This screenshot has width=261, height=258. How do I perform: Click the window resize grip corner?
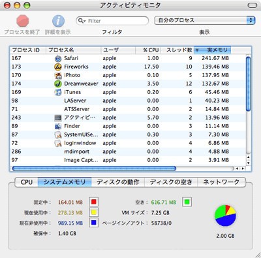tap(258, 255)
